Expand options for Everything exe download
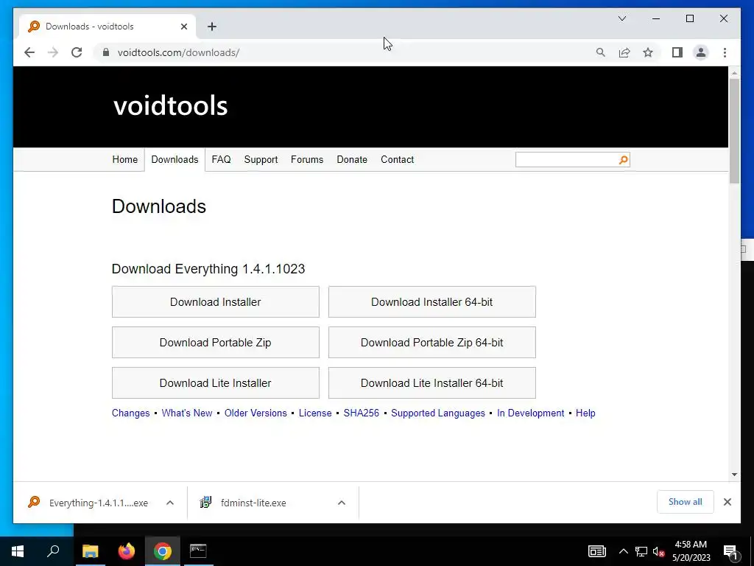Image resolution: width=754 pixels, height=566 pixels. pyautogui.click(x=170, y=503)
